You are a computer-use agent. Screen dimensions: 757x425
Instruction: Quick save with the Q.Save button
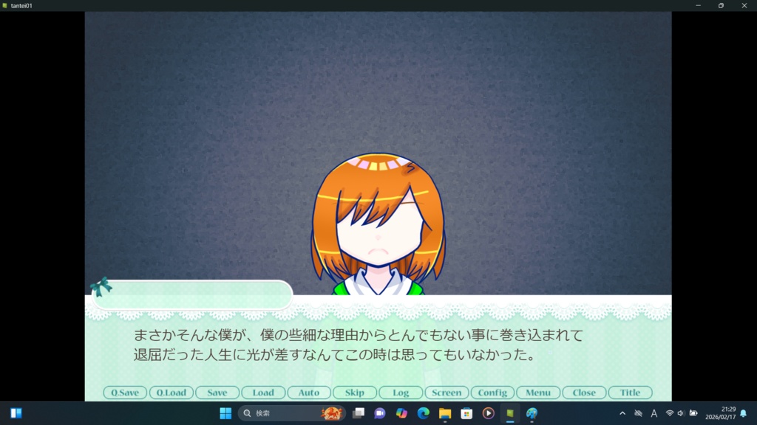pos(124,393)
